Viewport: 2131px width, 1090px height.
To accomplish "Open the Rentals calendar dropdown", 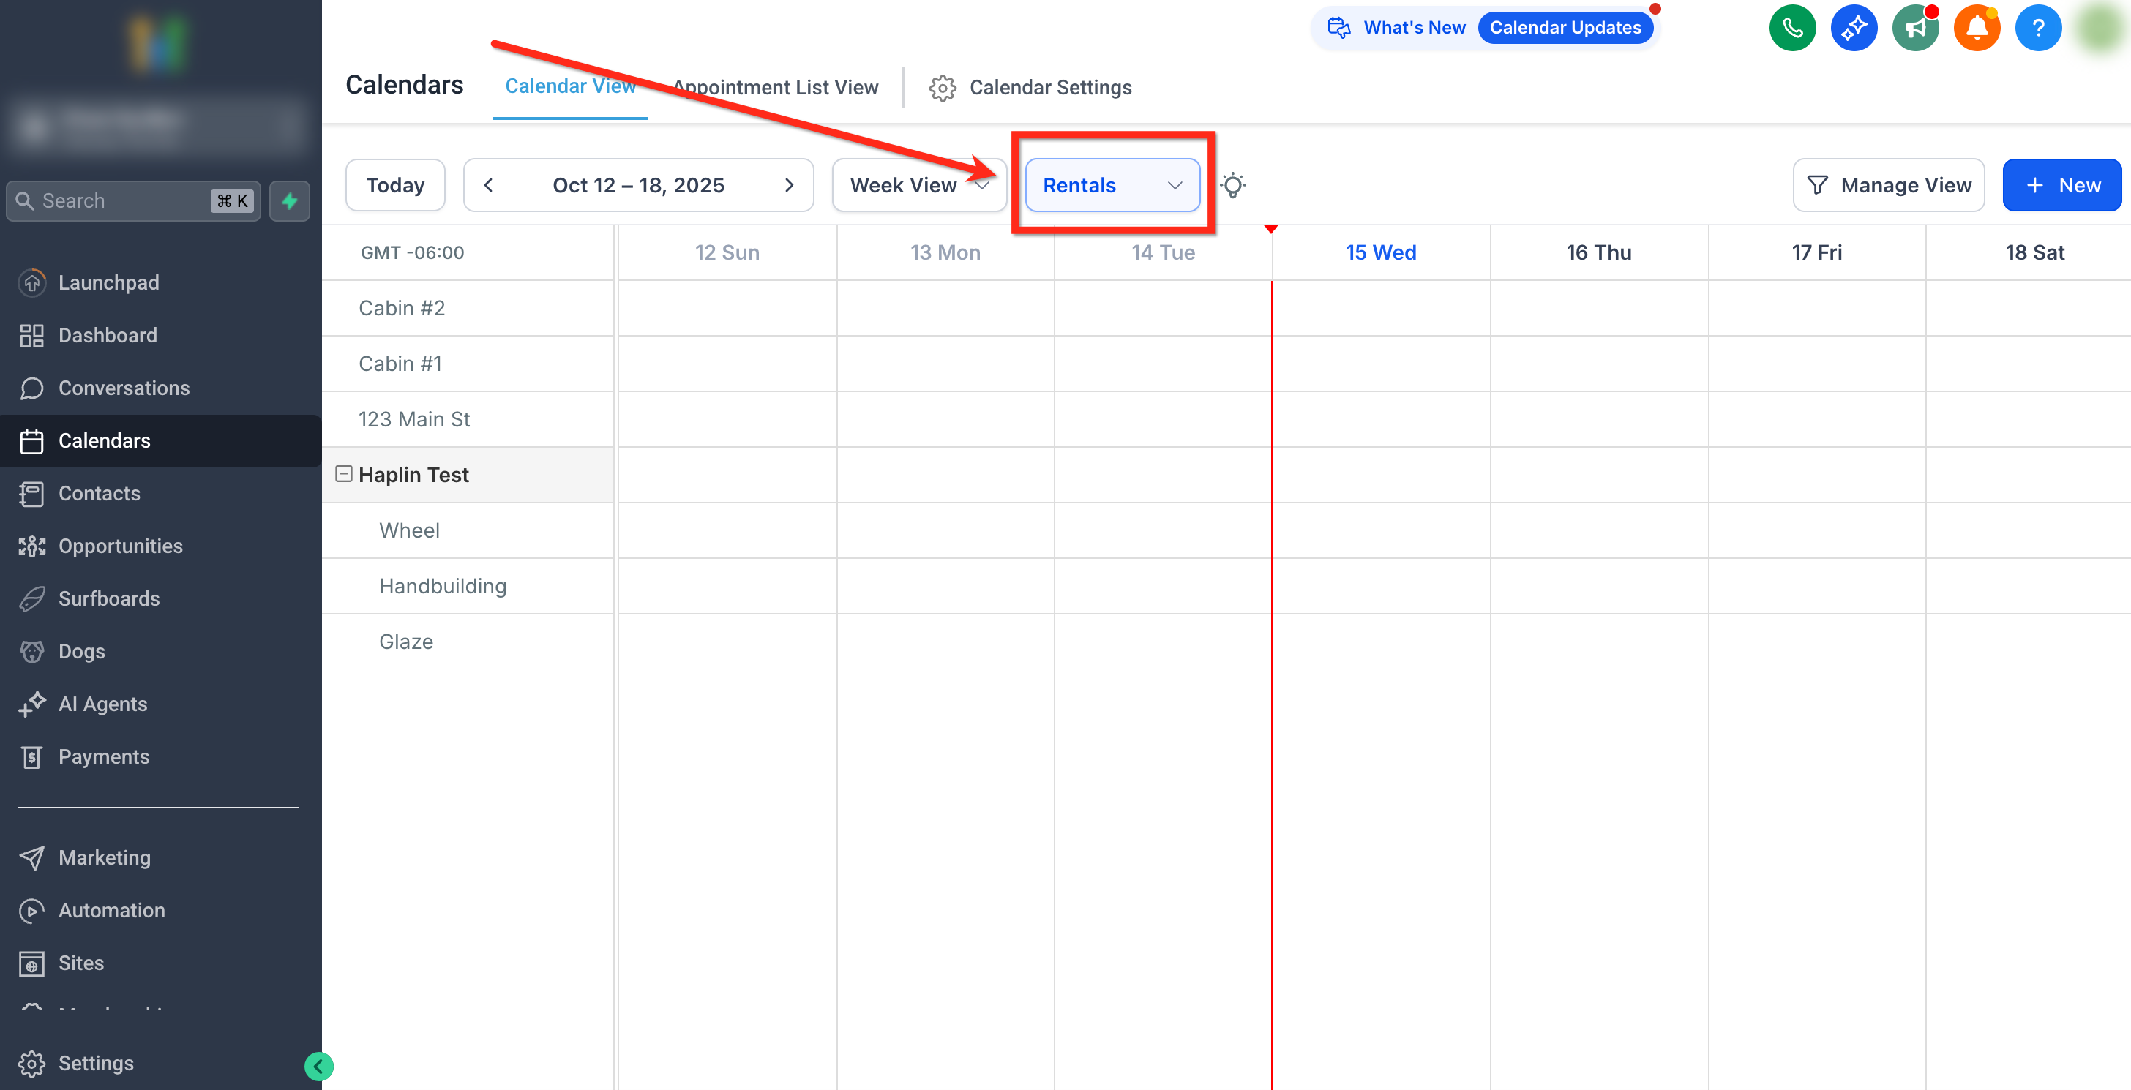I will [x=1112, y=185].
